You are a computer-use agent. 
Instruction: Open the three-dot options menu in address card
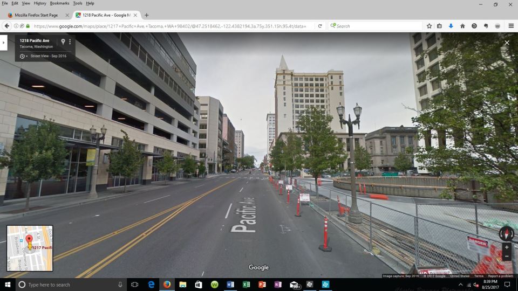pyautogui.click(x=70, y=41)
